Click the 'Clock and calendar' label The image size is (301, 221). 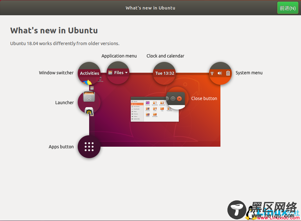point(165,56)
